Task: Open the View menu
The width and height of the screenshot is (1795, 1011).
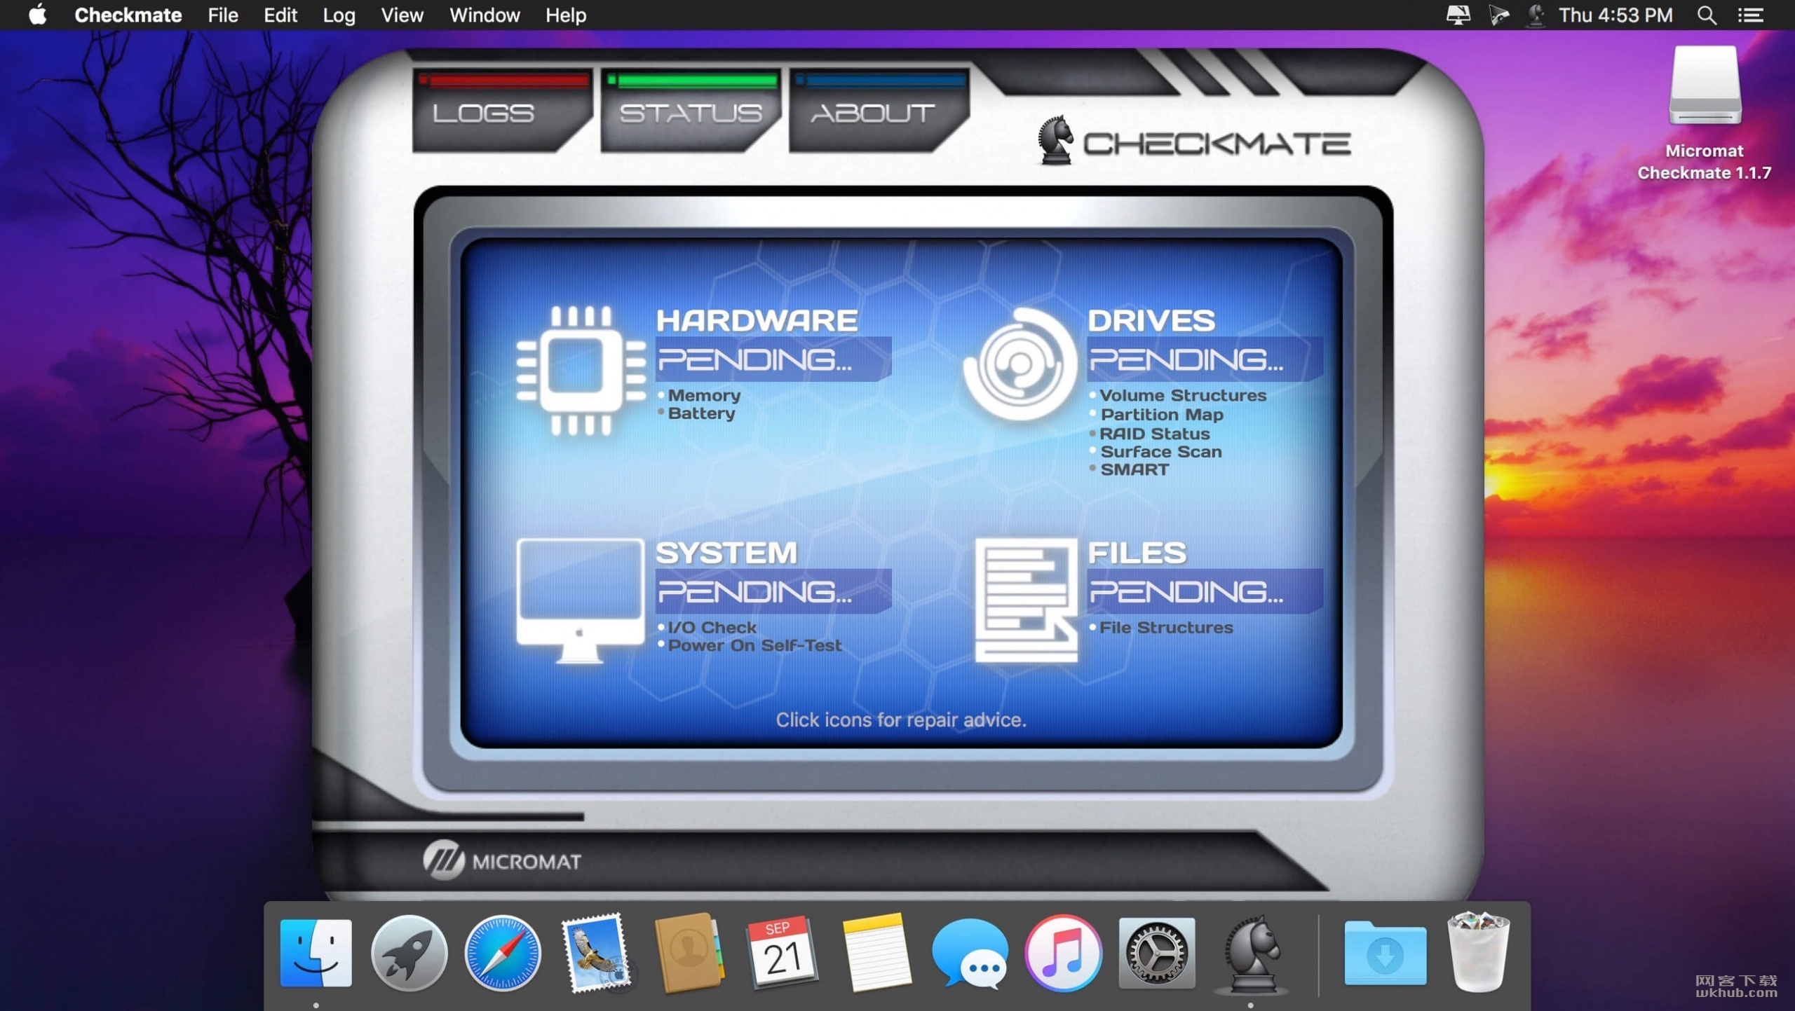Action: point(402,15)
